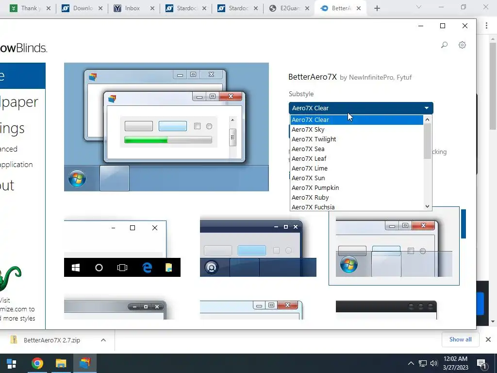Select the Aero7X Sky substyle
Screen dimensions: 497x373
(x=357, y=129)
